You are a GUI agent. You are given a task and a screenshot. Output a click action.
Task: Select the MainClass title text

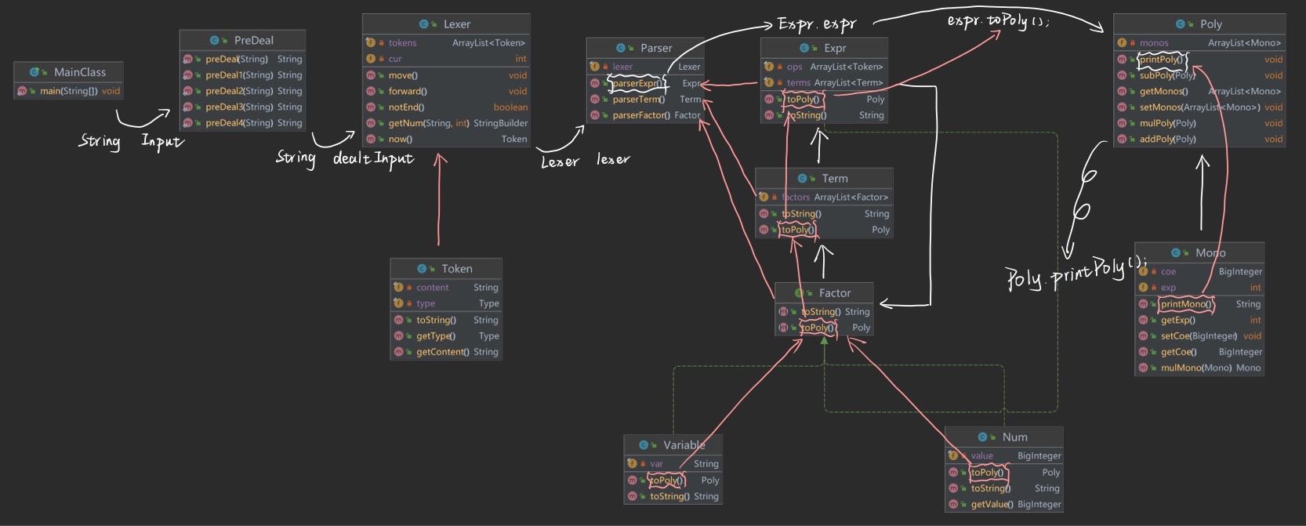pos(80,72)
